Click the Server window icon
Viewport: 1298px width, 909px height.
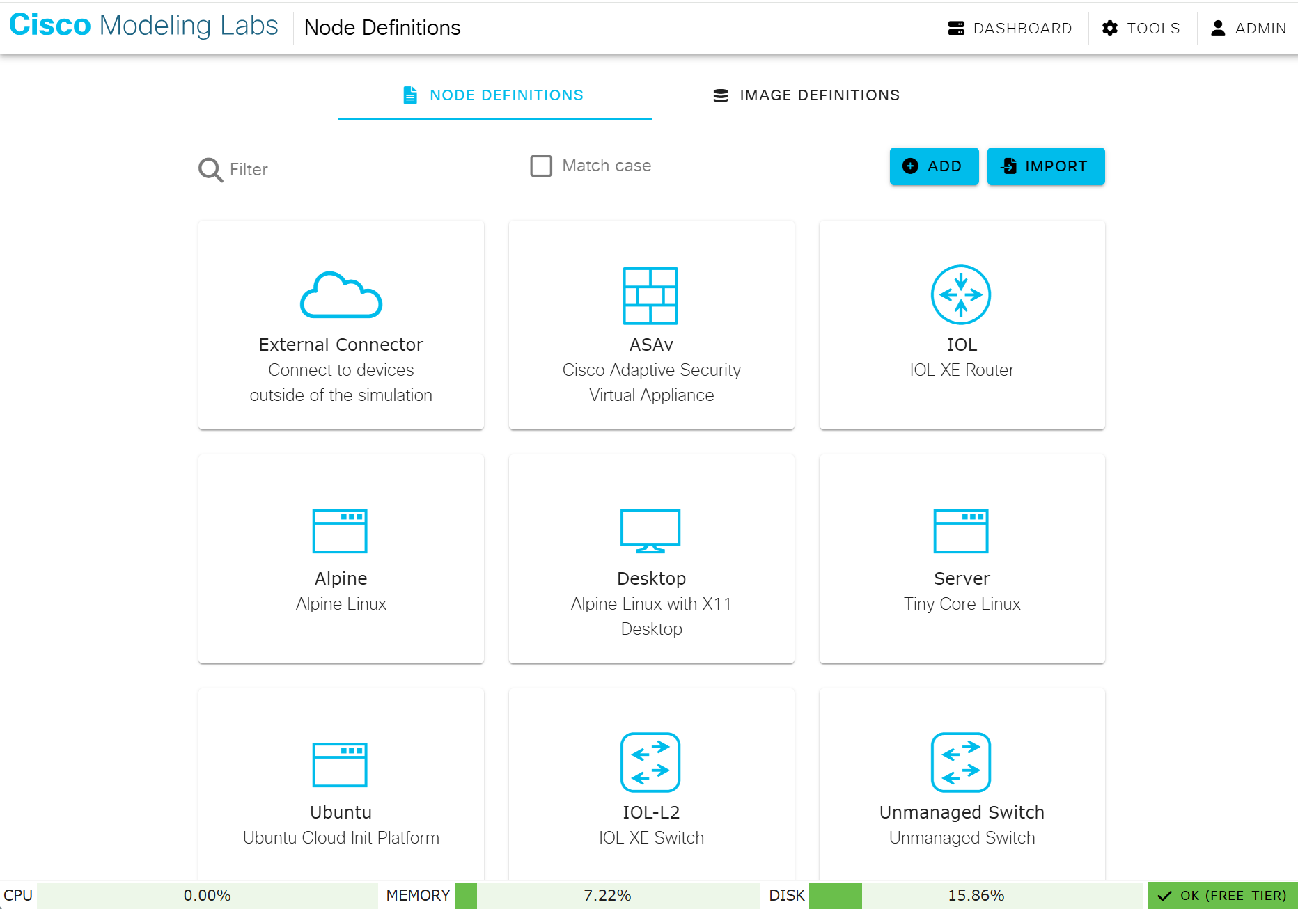point(961,531)
